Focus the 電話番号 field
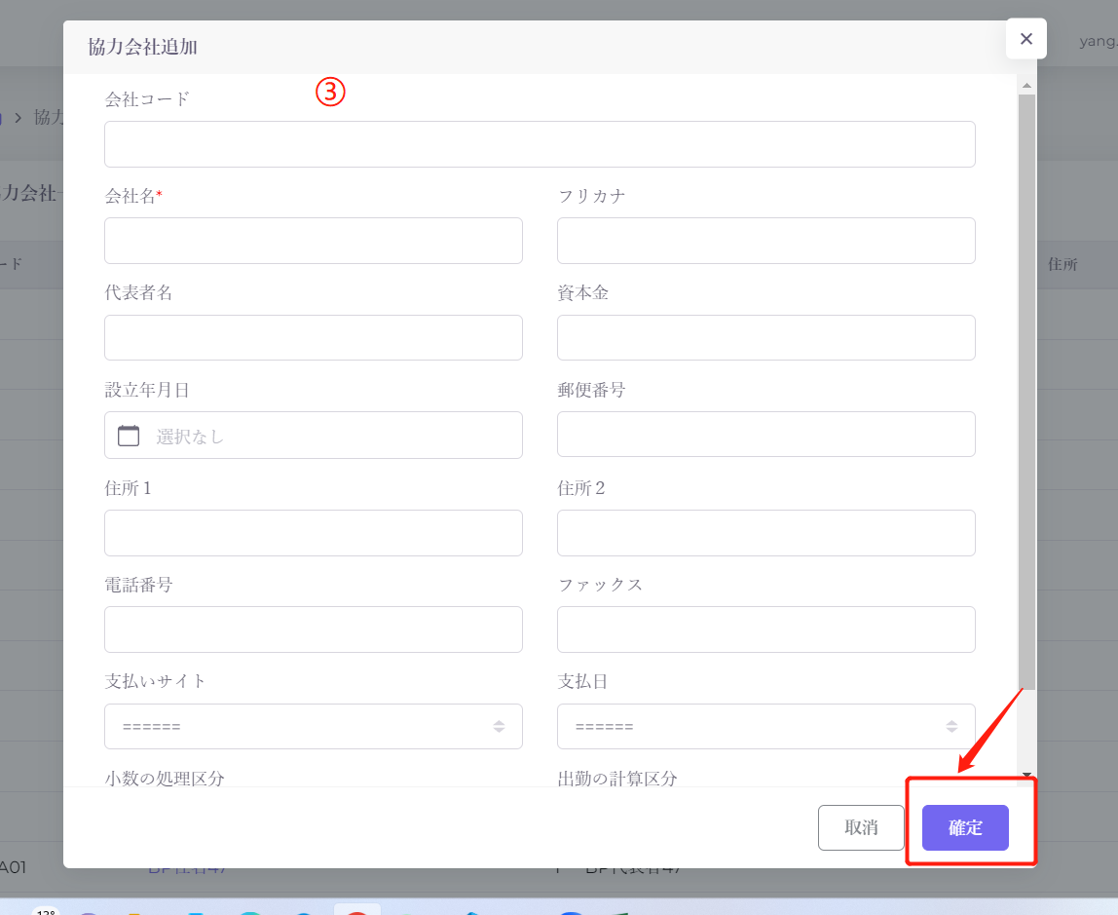 (x=313, y=629)
